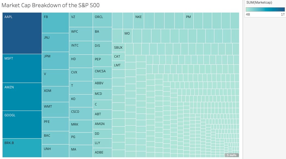This screenshot has height=159, width=286.
Task: Click the Market Cap Breakdown chart title
Action: pos(50,5)
